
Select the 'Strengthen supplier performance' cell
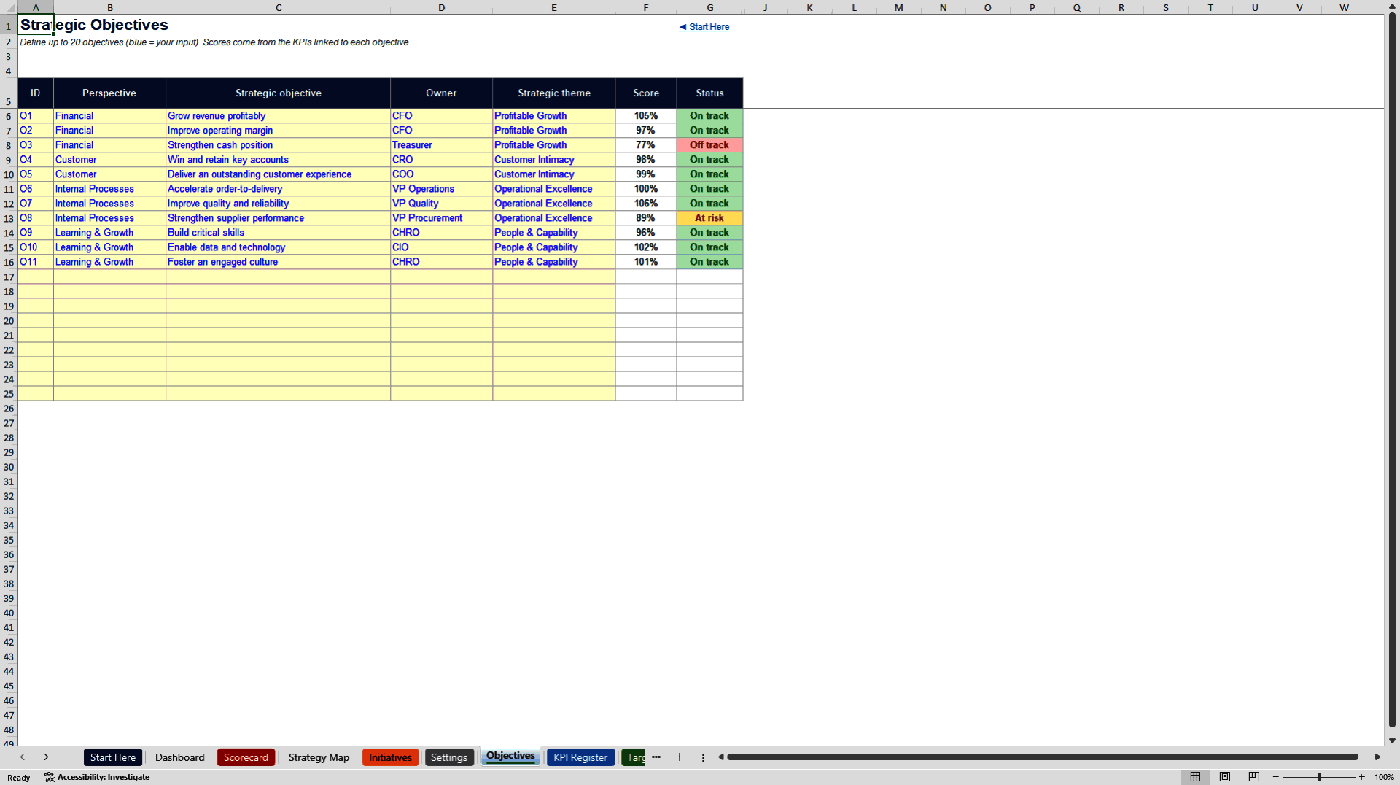point(279,218)
